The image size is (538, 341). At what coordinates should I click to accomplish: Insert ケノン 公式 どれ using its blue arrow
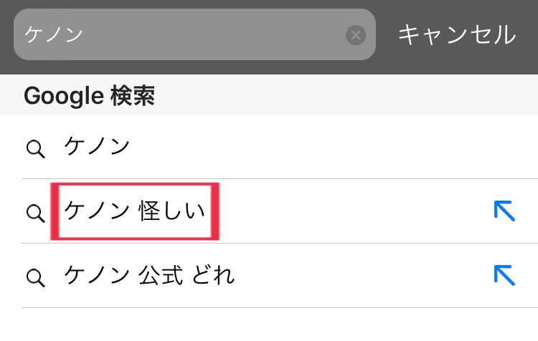point(504,275)
